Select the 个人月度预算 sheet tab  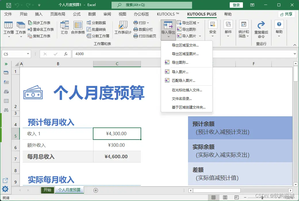(69, 190)
